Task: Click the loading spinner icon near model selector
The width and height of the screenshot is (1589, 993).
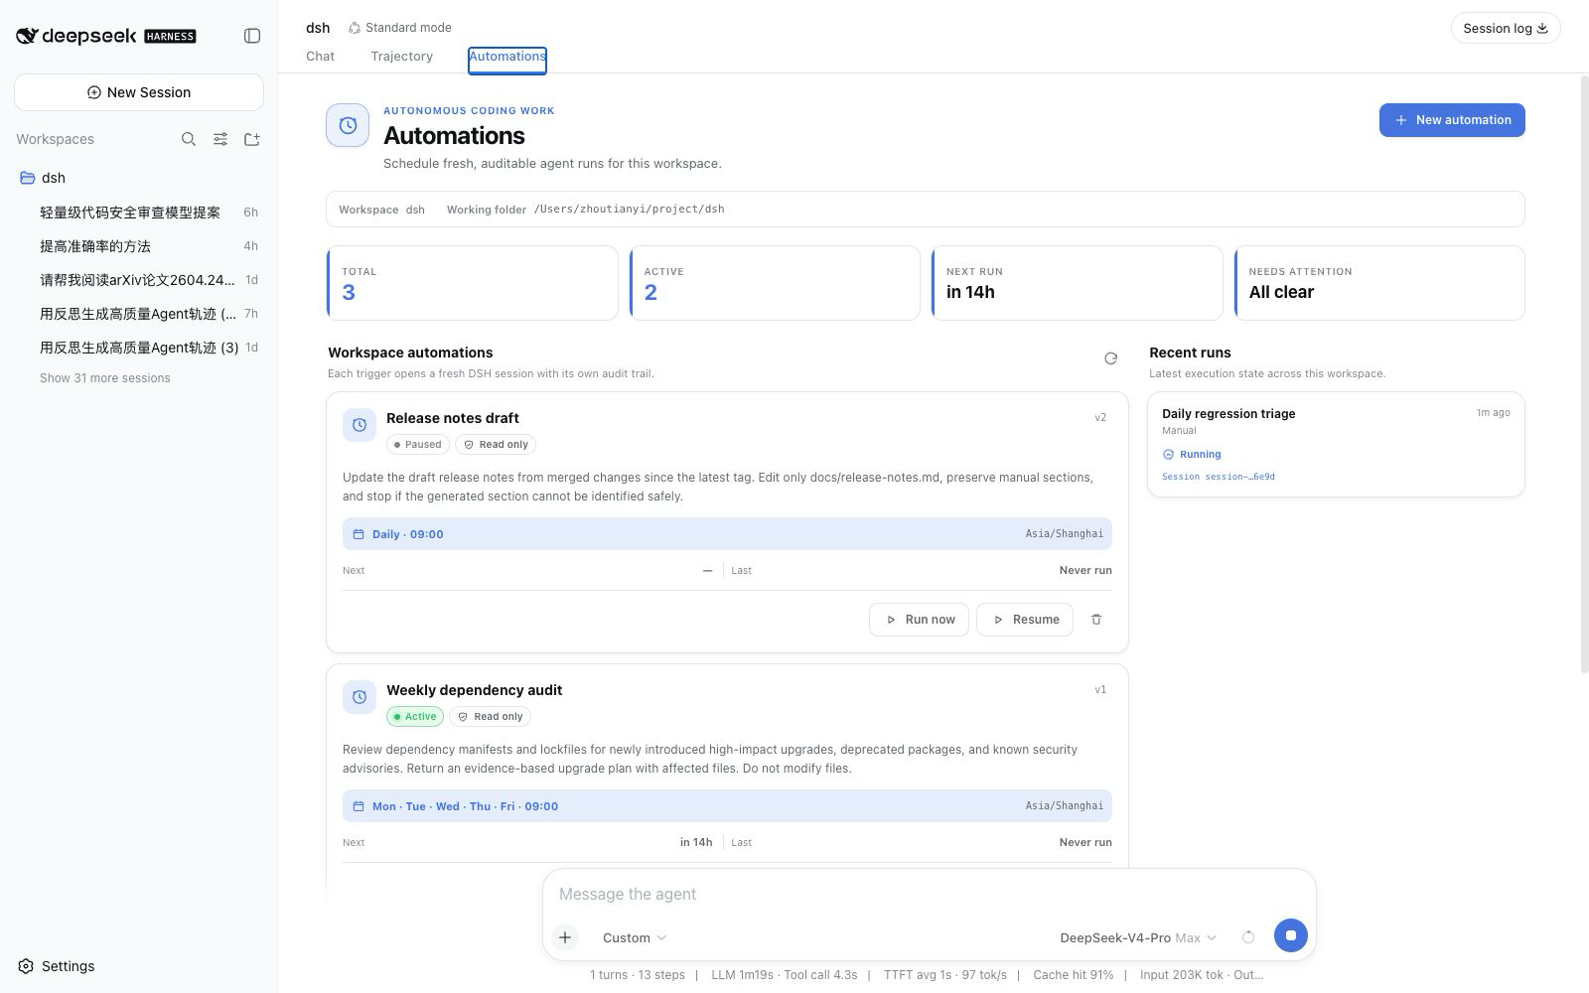Action: [x=1248, y=937]
